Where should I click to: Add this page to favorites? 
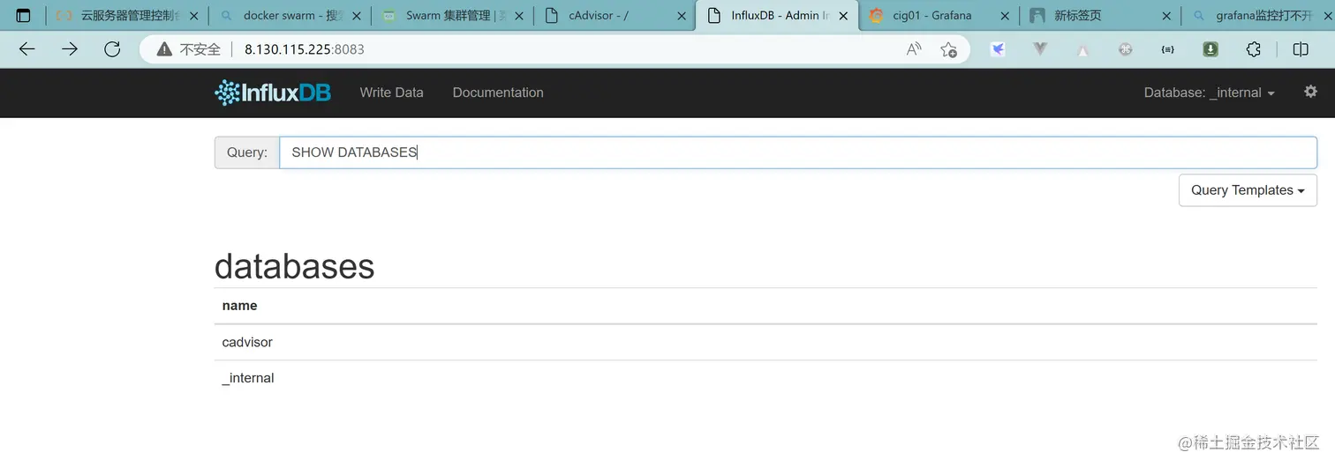coord(948,49)
